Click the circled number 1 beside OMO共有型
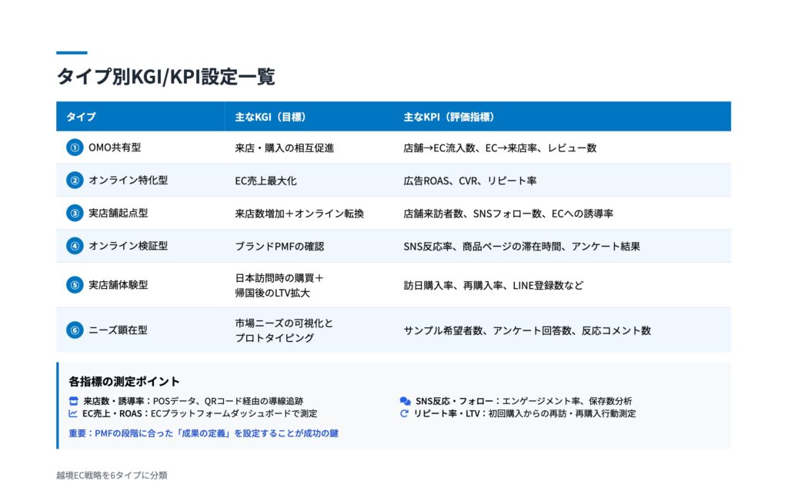 [x=74, y=148]
